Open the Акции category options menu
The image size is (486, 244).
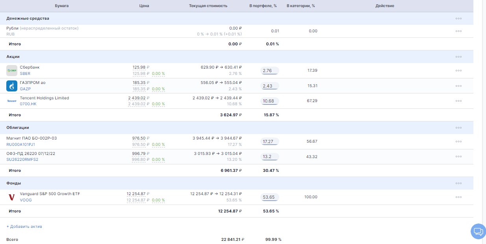point(458,57)
